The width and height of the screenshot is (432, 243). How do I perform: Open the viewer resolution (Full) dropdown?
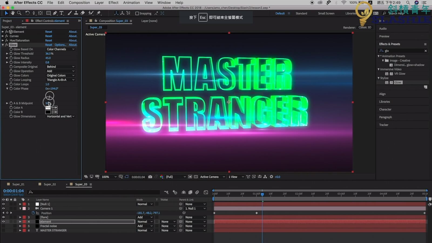[175, 177]
